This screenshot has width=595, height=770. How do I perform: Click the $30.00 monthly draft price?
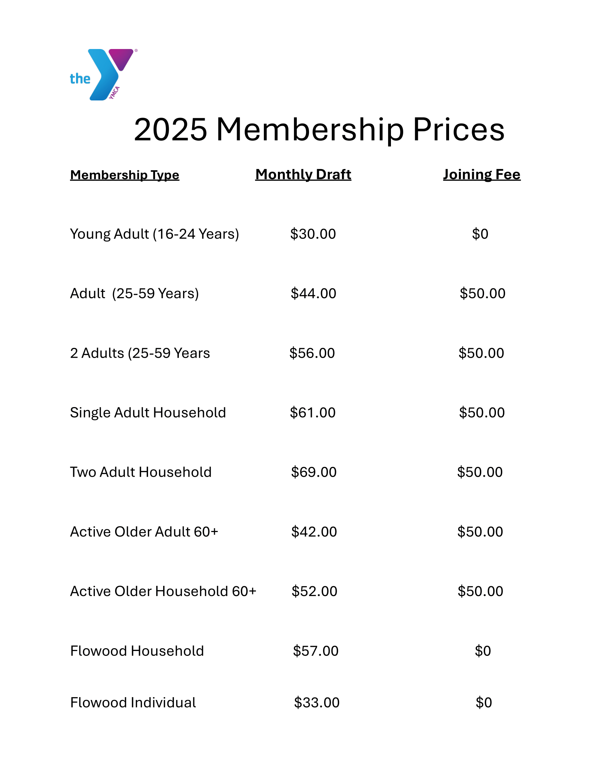tap(313, 234)
